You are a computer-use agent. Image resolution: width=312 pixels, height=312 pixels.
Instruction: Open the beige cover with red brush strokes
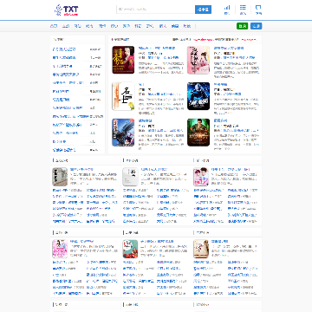coord(201,249)
